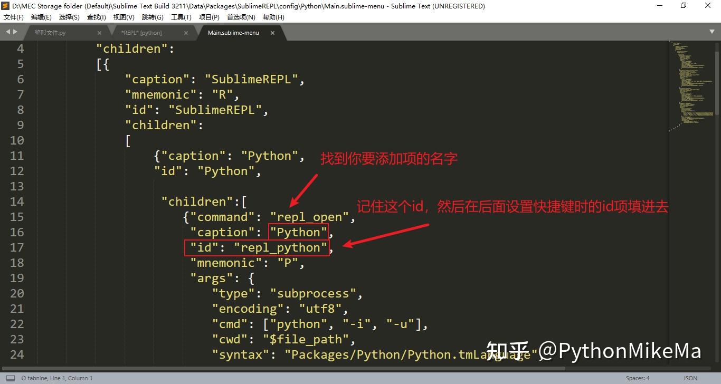Close the Main.sublime-menu tab

[x=272, y=32]
